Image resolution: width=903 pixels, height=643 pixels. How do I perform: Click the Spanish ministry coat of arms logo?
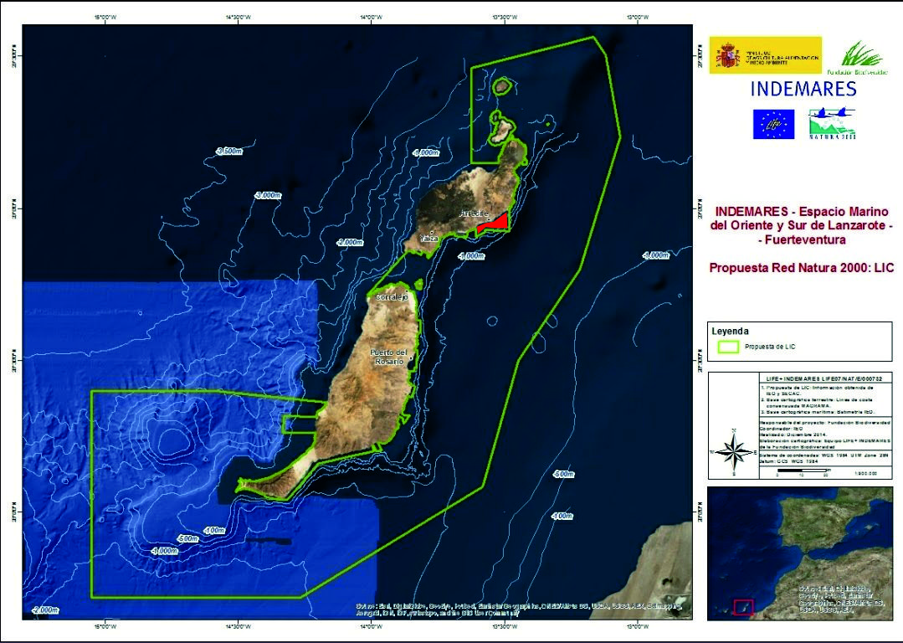[728, 55]
